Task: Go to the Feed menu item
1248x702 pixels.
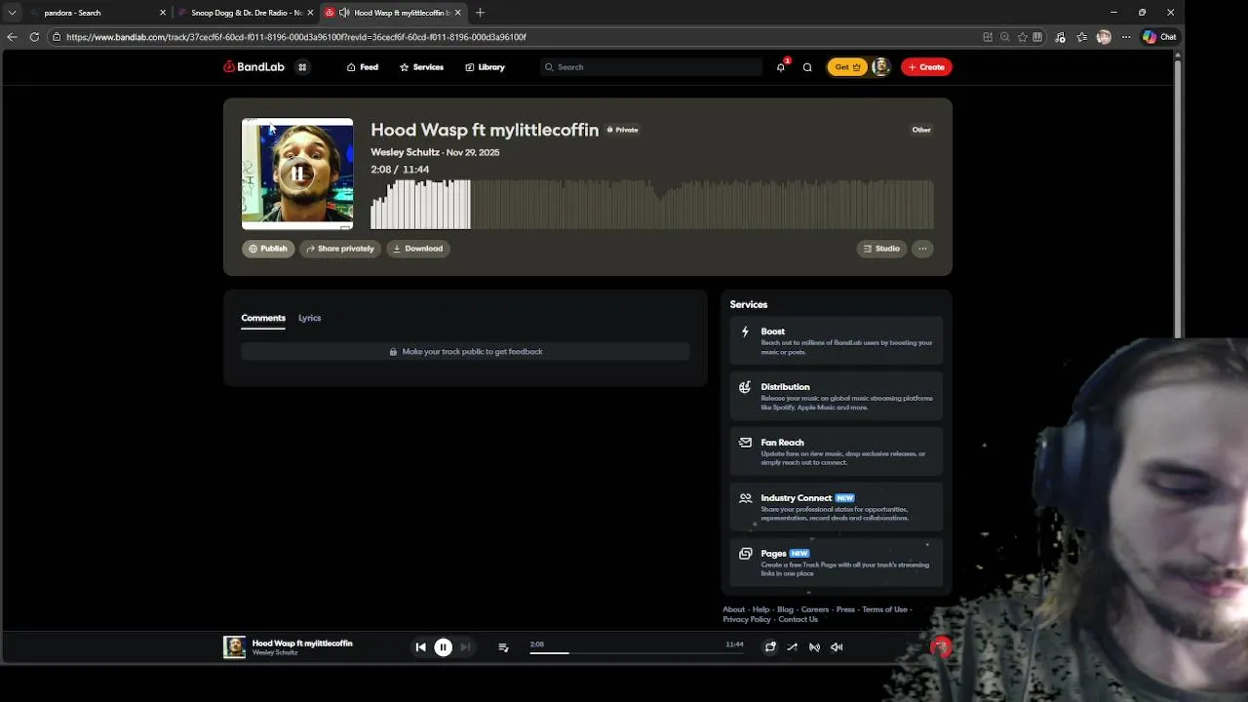Action: click(x=363, y=67)
